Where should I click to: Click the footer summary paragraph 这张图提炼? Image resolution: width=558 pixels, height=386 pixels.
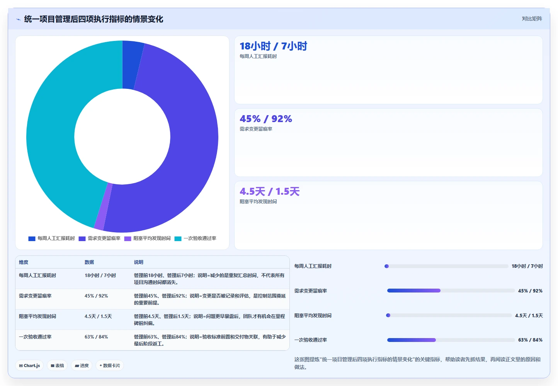coord(417,363)
